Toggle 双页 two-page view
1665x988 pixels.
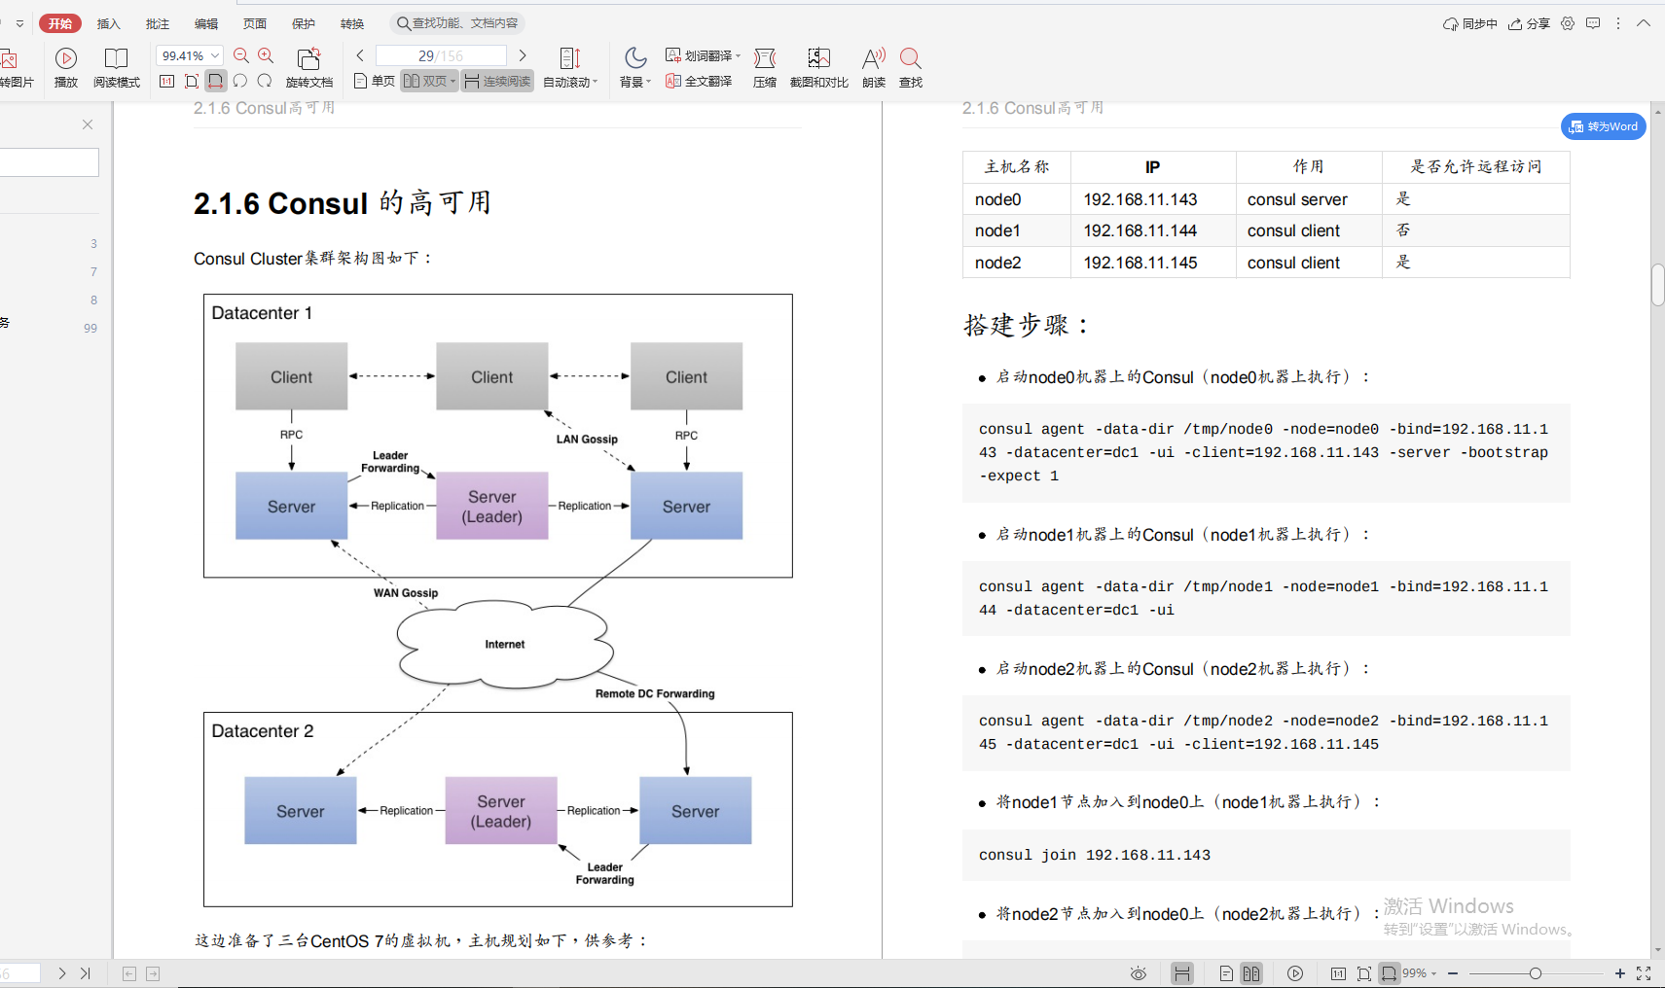[427, 81]
